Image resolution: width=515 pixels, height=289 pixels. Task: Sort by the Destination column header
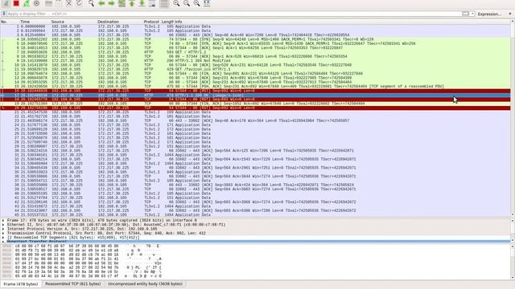point(108,22)
